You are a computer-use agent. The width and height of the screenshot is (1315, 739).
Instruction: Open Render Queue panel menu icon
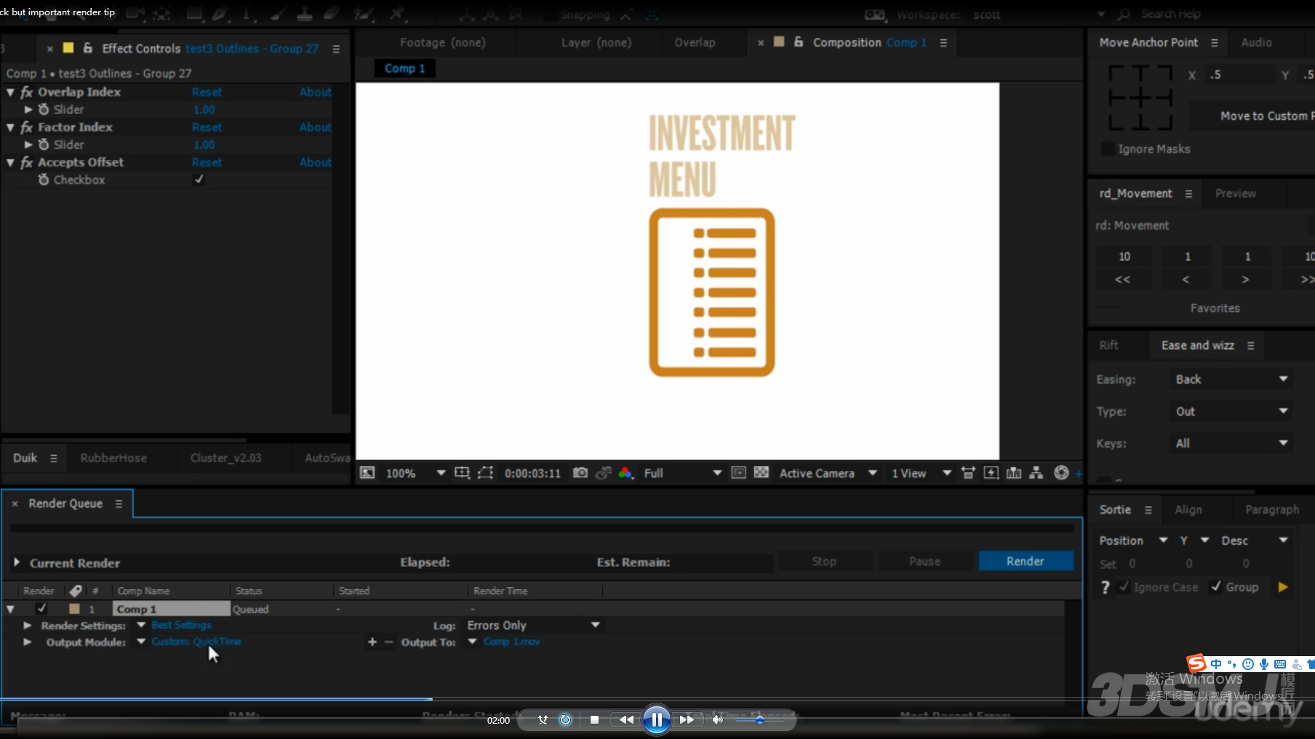(x=119, y=504)
